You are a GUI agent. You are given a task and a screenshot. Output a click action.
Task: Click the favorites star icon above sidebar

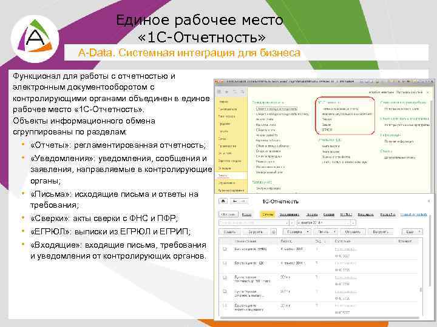[227, 91]
